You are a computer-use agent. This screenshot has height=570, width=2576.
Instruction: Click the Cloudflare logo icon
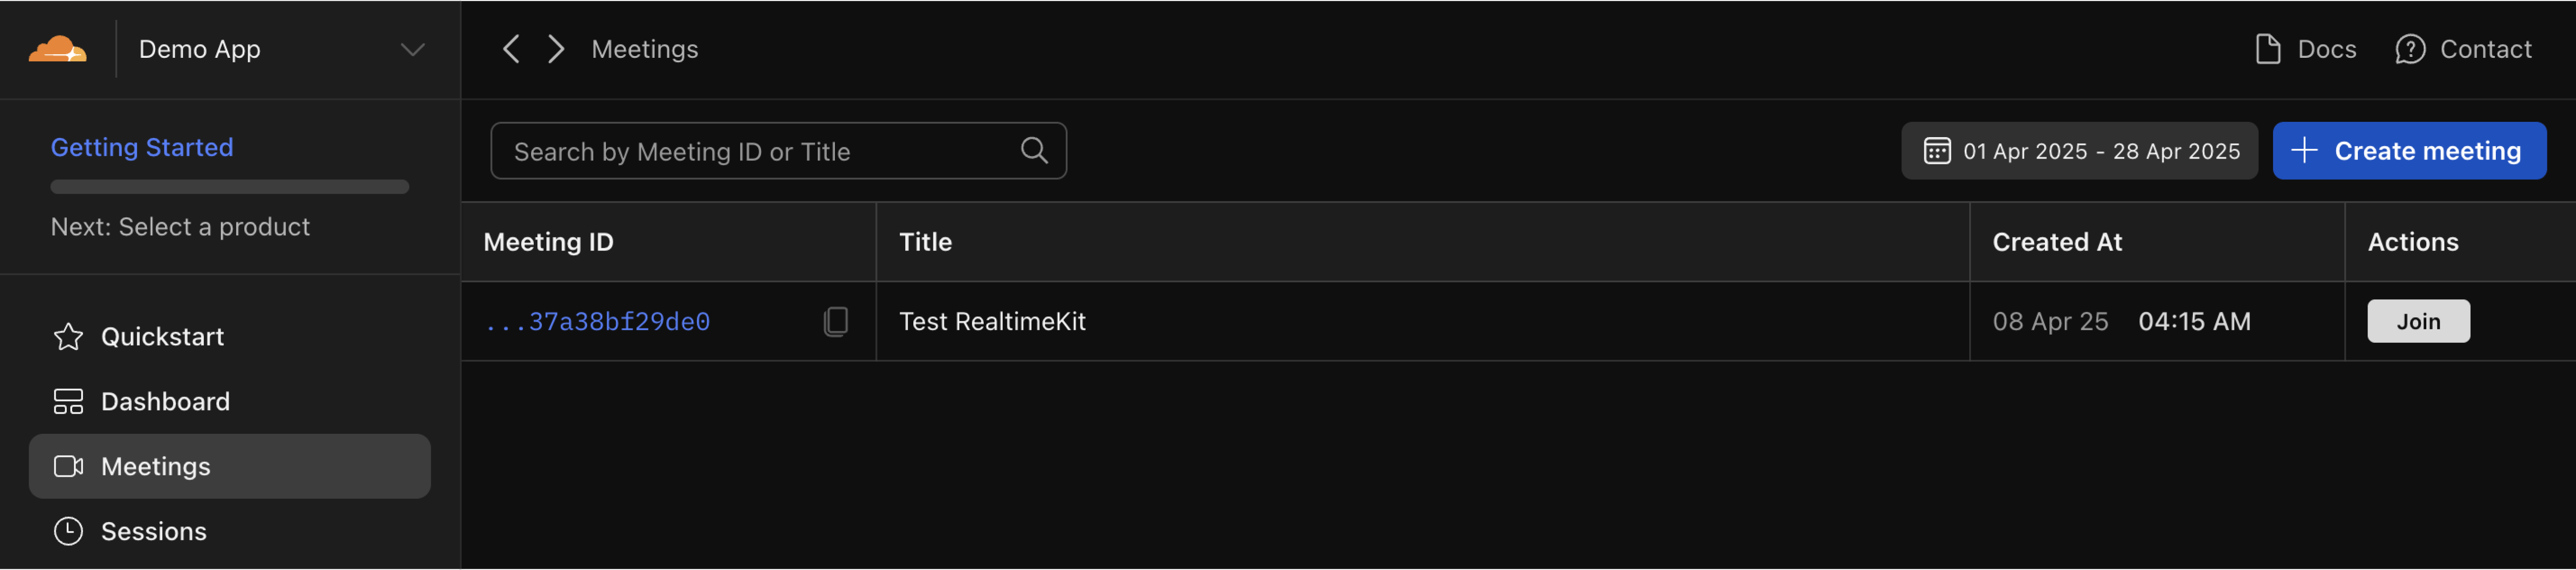coord(58,49)
